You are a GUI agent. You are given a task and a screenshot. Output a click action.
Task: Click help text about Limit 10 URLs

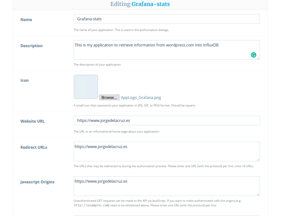point(163,166)
